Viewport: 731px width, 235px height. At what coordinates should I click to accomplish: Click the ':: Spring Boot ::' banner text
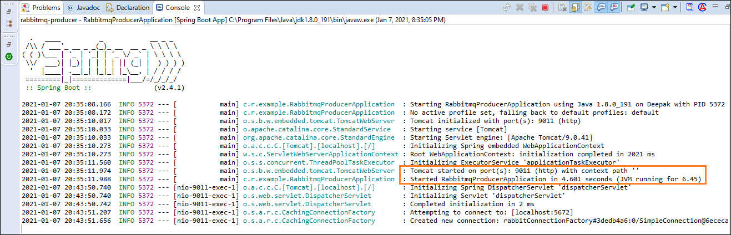pyautogui.click(x=58, y=88)
